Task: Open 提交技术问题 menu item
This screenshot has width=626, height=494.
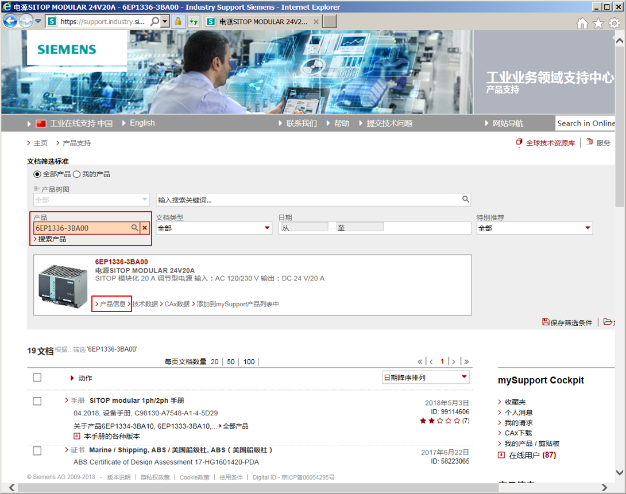Action: 389,123
